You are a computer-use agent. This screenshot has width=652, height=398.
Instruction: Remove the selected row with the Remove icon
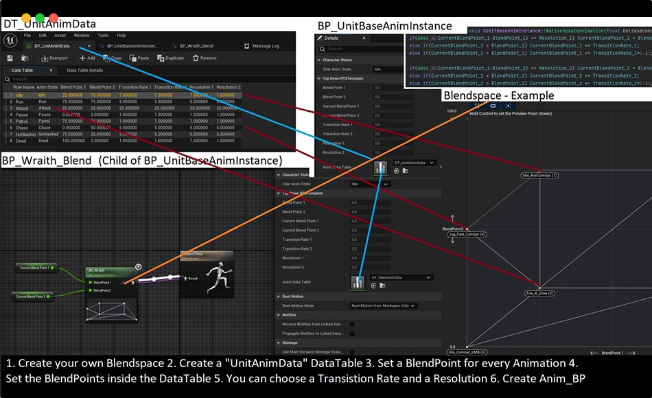pos(197,57)
